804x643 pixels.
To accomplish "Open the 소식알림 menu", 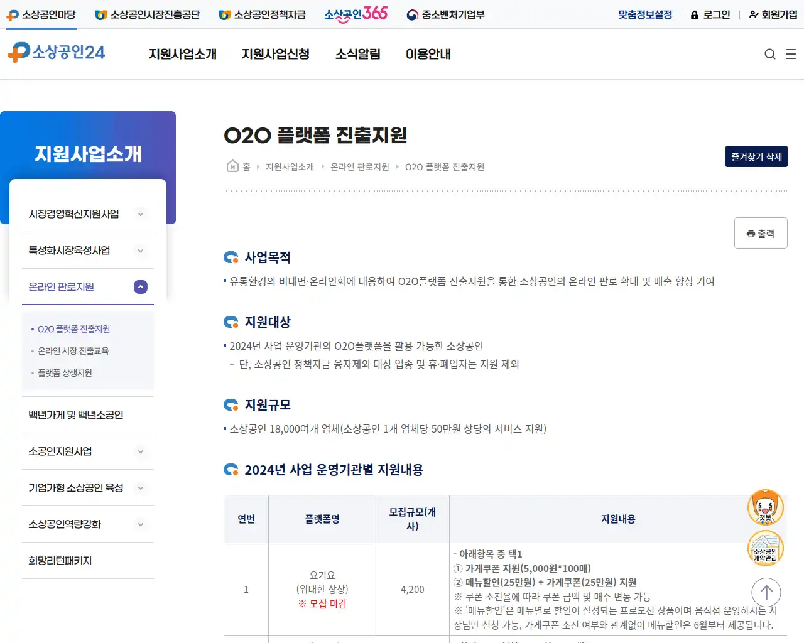I will pyautogui.click(x=358, y=55).
